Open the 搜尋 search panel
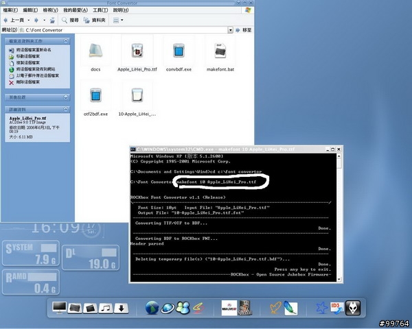The image size is (412, 329). [x=70, y=20]
